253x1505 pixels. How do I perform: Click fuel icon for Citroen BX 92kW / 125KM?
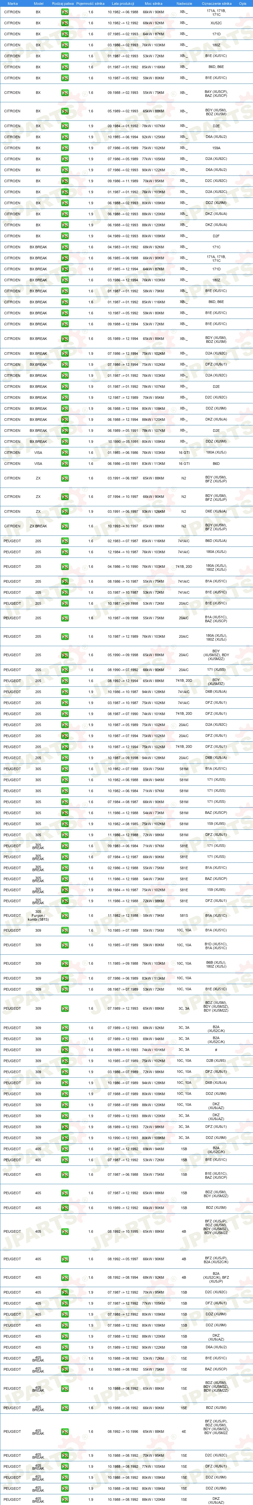coord(65,137)
